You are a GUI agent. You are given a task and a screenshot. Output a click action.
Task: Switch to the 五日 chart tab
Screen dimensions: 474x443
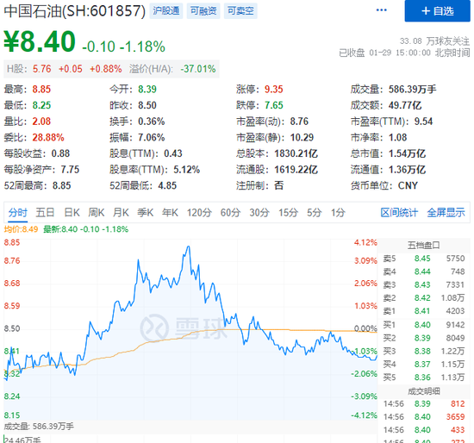[45, 213]
